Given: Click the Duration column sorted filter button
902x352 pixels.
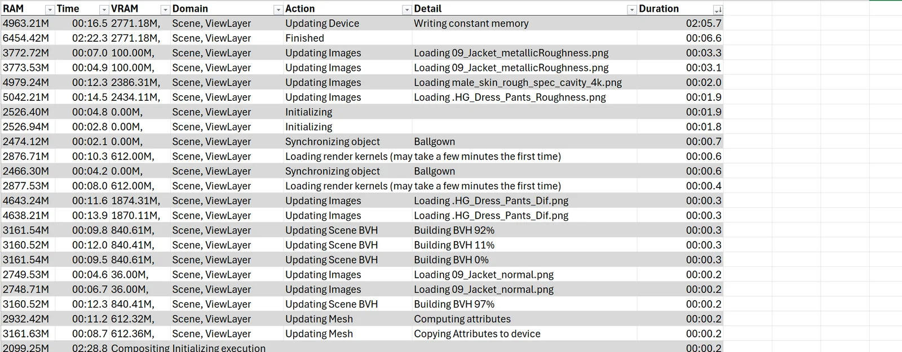Looking at the screenshot, I should pos(718,10).
